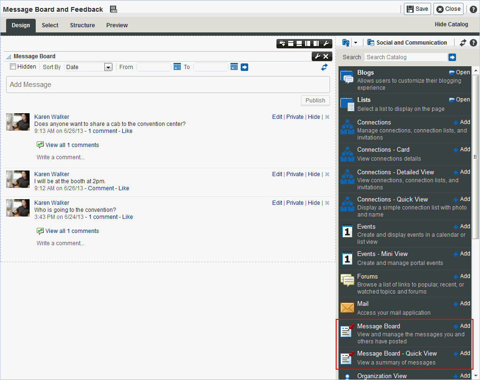
Task: Click the Events calendar icon
Action: click(x=347, y=231)
